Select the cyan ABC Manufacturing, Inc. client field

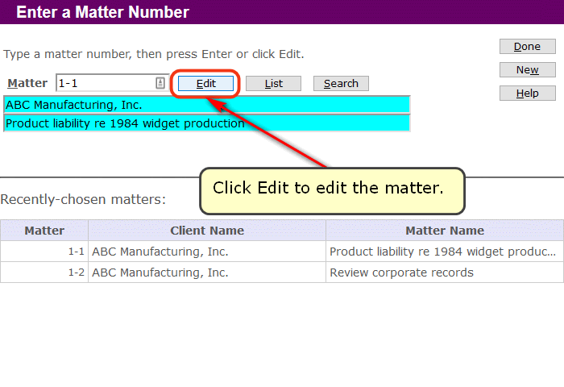[x=206, y=105]
